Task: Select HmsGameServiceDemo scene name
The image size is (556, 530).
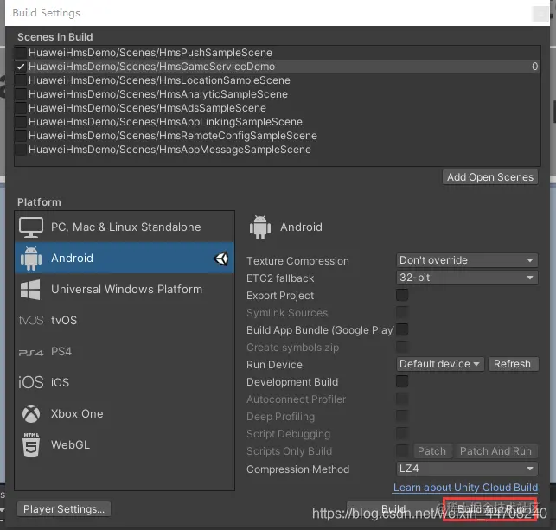Action: point(152,67)
